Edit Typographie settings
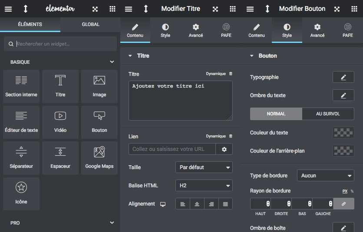Screen dimensions: 363x232 click(343, 77)
